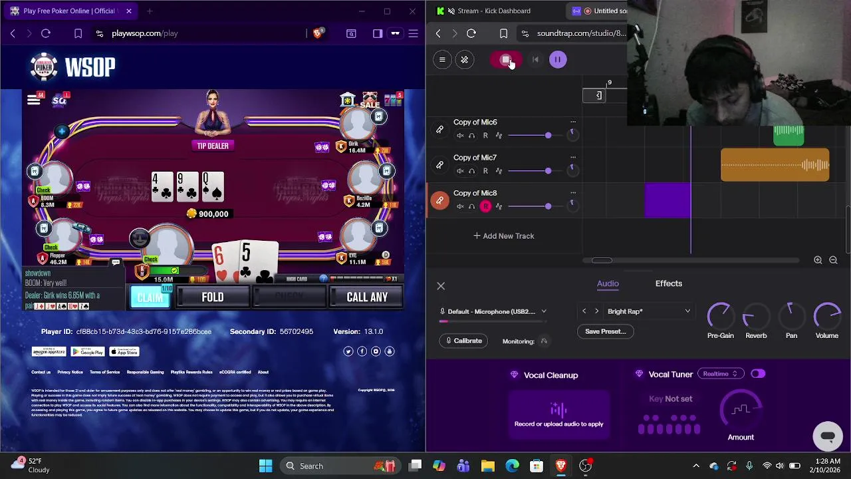Go to previous preset arrow
Screen dimensions: 851x479
[584, 311]
